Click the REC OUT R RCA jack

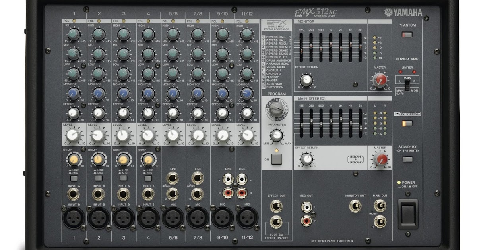[306, 220]
